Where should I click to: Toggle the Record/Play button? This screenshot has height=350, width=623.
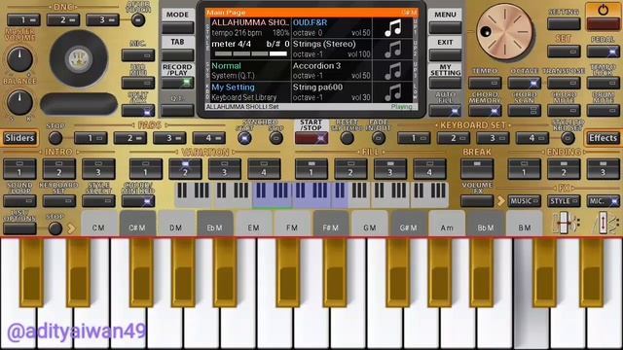pyautogui.click(x=177, y=83)
